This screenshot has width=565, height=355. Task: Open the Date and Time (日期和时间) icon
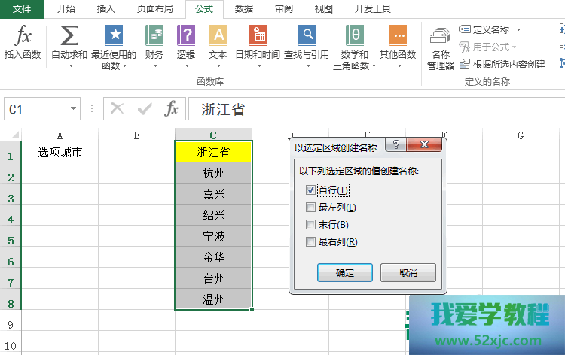258,36
